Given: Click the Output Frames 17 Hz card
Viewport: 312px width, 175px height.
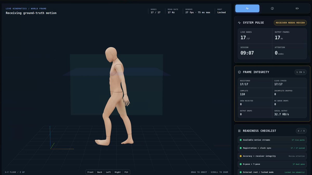Looking at the screenshot, I should click(289, 36).
